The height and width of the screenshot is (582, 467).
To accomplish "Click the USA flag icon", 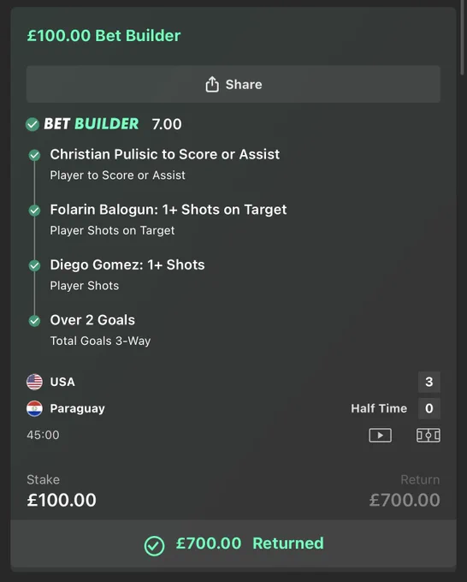I will 34,382.
